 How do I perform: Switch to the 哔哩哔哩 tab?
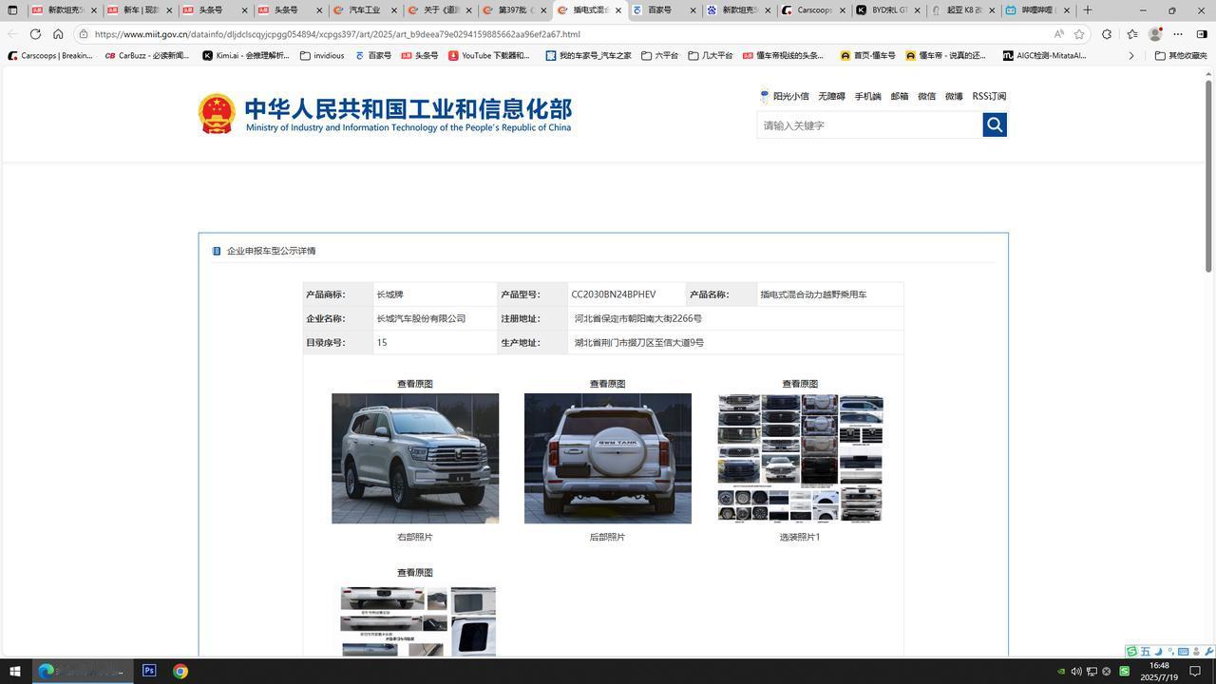1036,9
